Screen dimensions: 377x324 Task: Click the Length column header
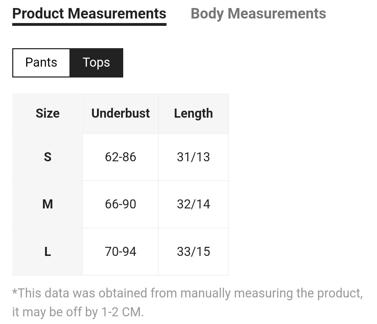193,113
